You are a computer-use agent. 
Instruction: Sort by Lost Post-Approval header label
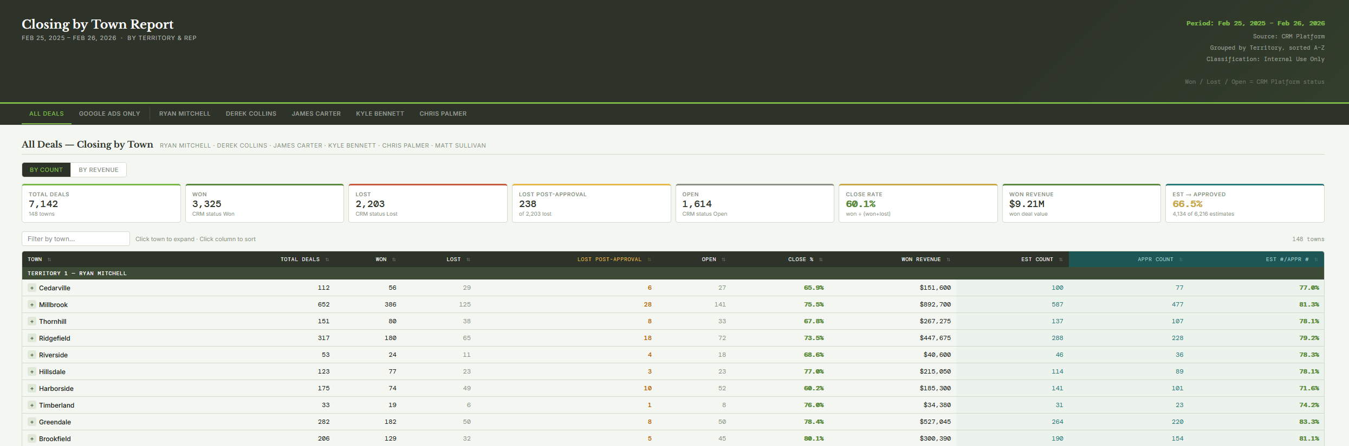(x=609, y=259)
